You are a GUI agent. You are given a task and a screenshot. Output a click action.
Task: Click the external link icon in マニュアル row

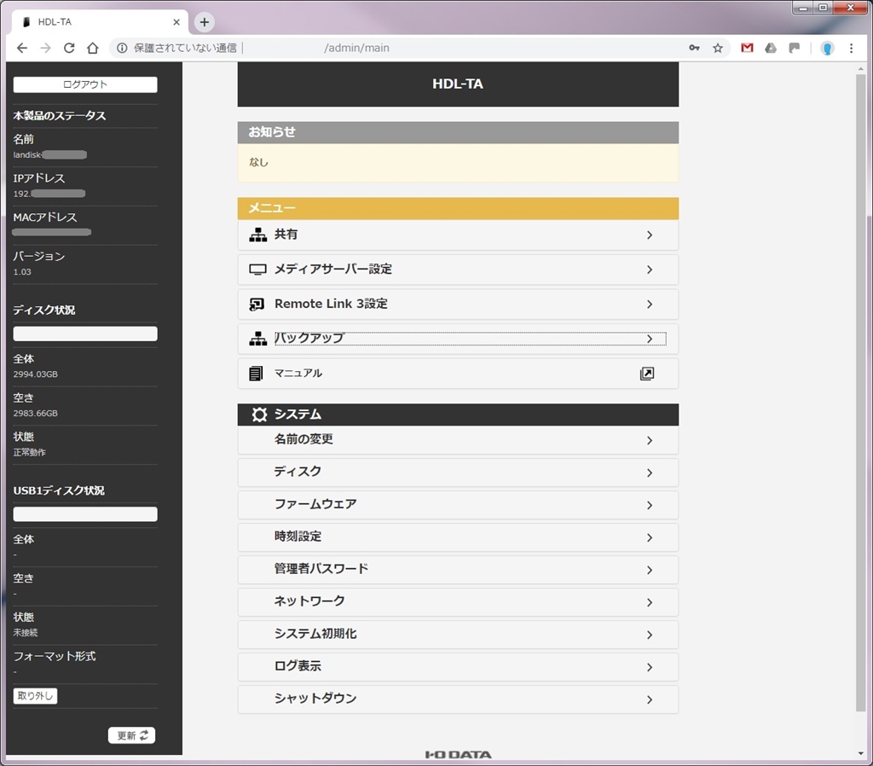point(647,374)
